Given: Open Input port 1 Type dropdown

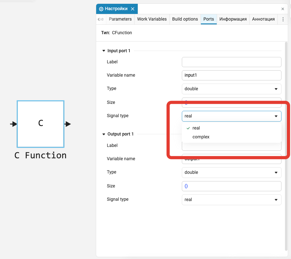Looking at the screenshot, I should tap(231, 89).
